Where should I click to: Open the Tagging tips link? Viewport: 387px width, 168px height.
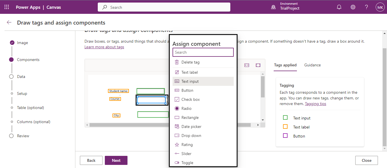pos(315,104)
